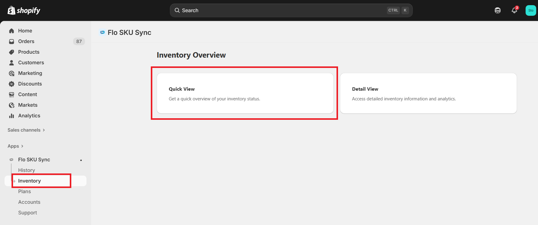The width and height of the screenshot is (538, 225).
Task: Click the Home house icon
Action: click(x=12, y=31)
